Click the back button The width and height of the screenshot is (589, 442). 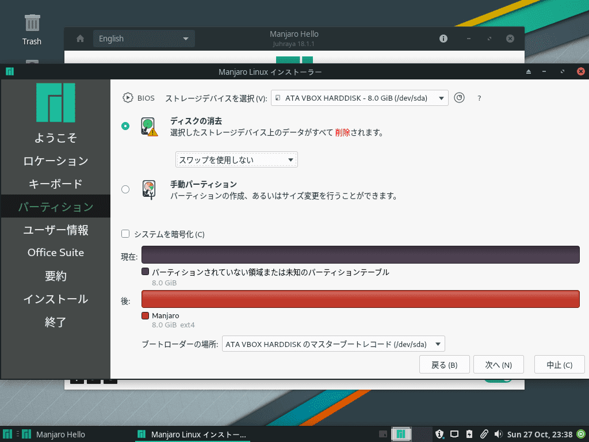coord(444,364)
